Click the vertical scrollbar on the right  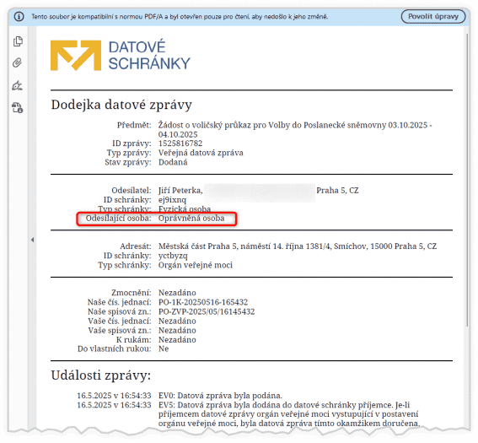[x=467, y=180]
